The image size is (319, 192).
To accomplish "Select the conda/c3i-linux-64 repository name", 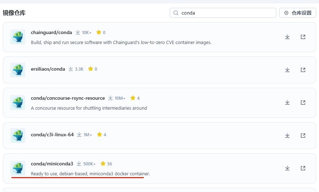I will coord(52,135).
